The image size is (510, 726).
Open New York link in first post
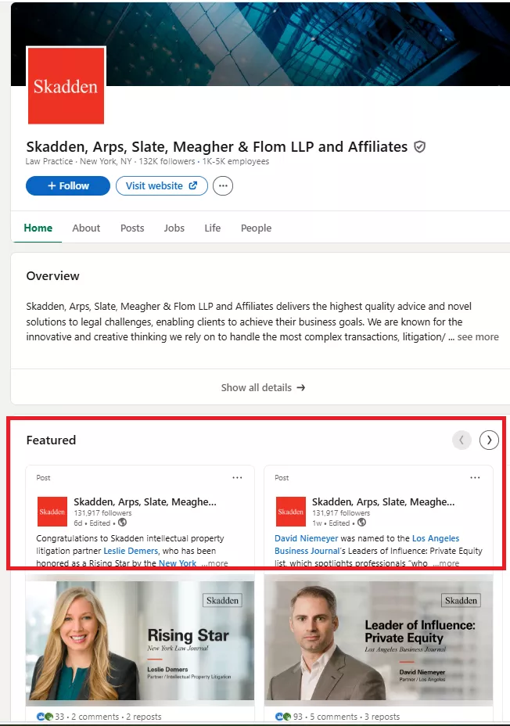178,563
